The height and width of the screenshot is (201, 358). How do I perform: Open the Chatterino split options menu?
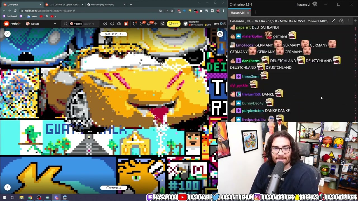tap(349, 21)
